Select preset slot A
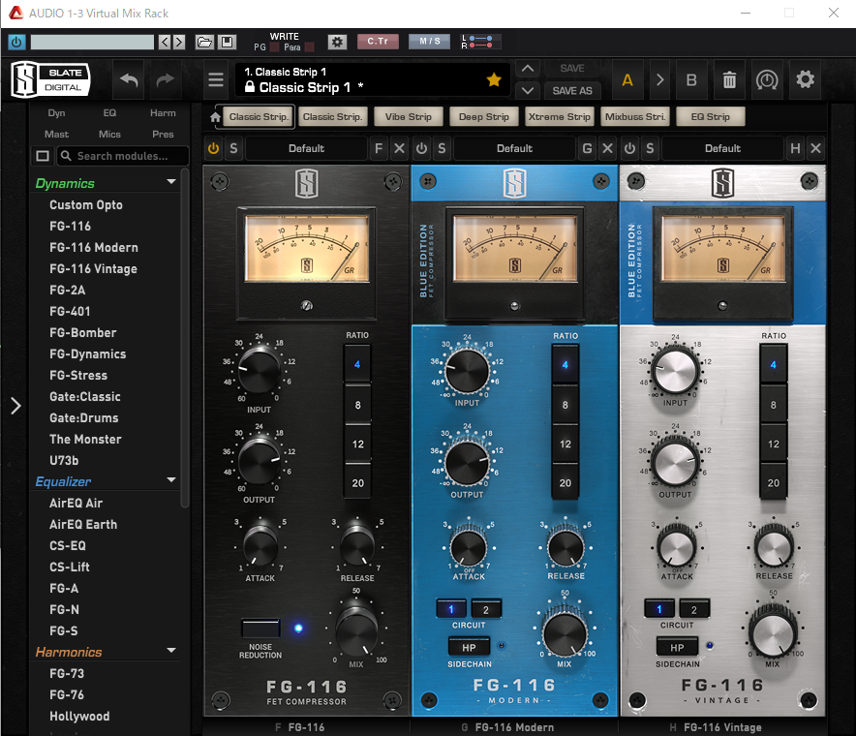 click(x=627, y=80)
